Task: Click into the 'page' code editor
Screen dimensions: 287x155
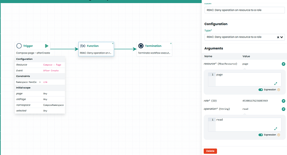Action: click(x=248, y=79)
